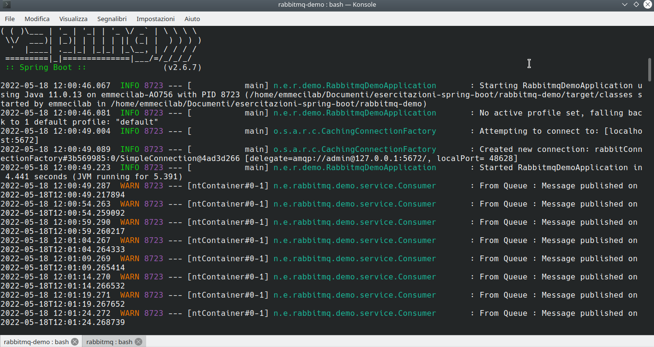Close the rabbitmq-demo : bash tab

click(x=75, y=342)
